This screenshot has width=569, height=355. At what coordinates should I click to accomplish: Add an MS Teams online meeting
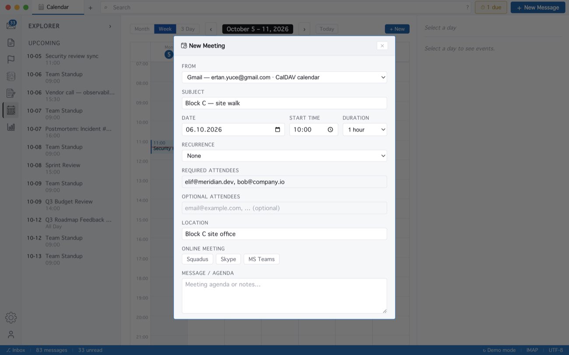[x=261, y=259]
